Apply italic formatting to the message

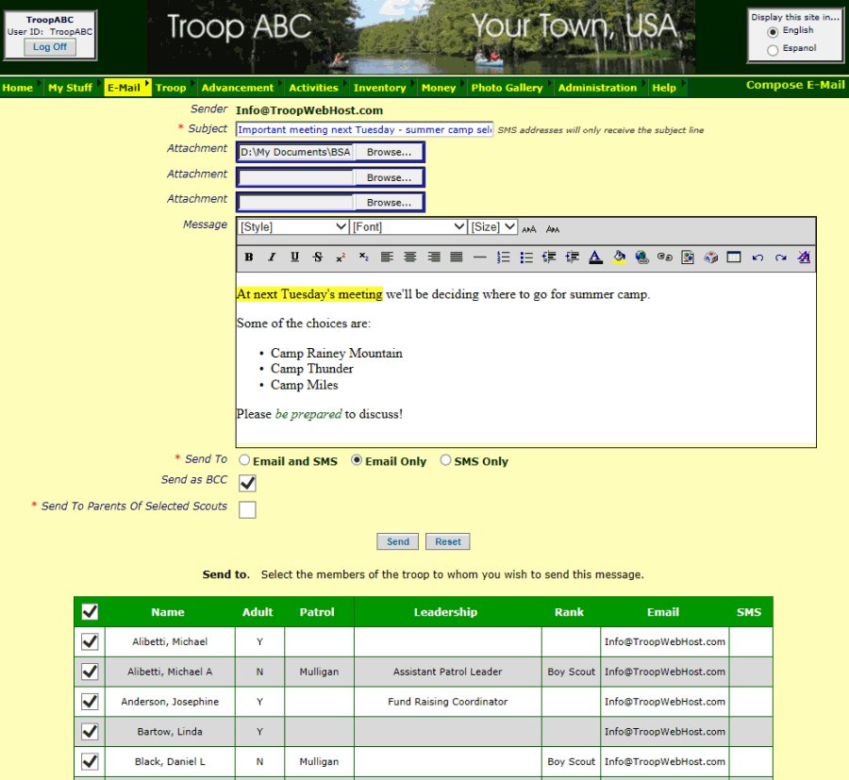click(272, 257)
